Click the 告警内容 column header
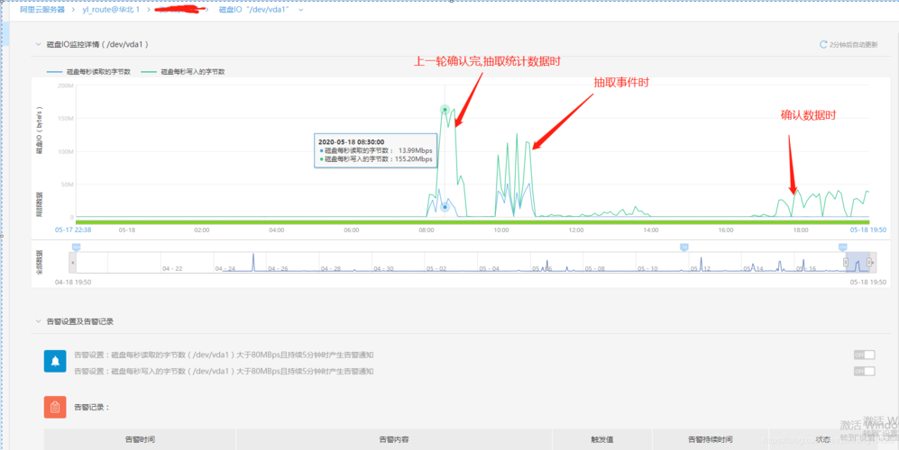 394,440
